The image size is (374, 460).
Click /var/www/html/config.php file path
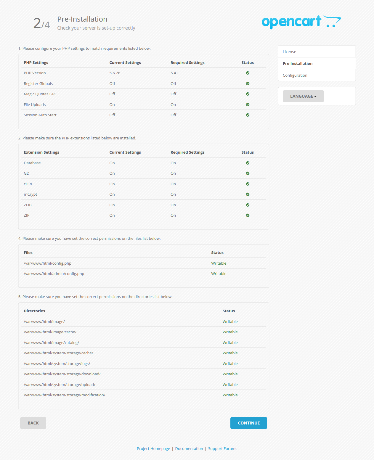point(48,263)
